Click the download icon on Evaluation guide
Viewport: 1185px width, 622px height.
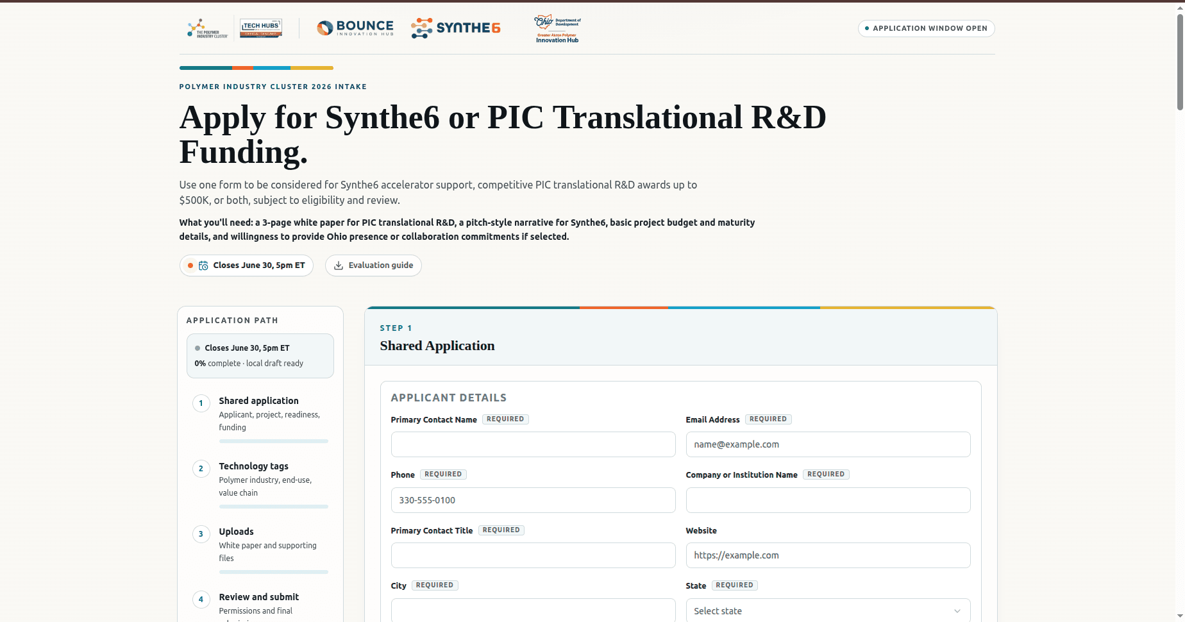[339, 265]
